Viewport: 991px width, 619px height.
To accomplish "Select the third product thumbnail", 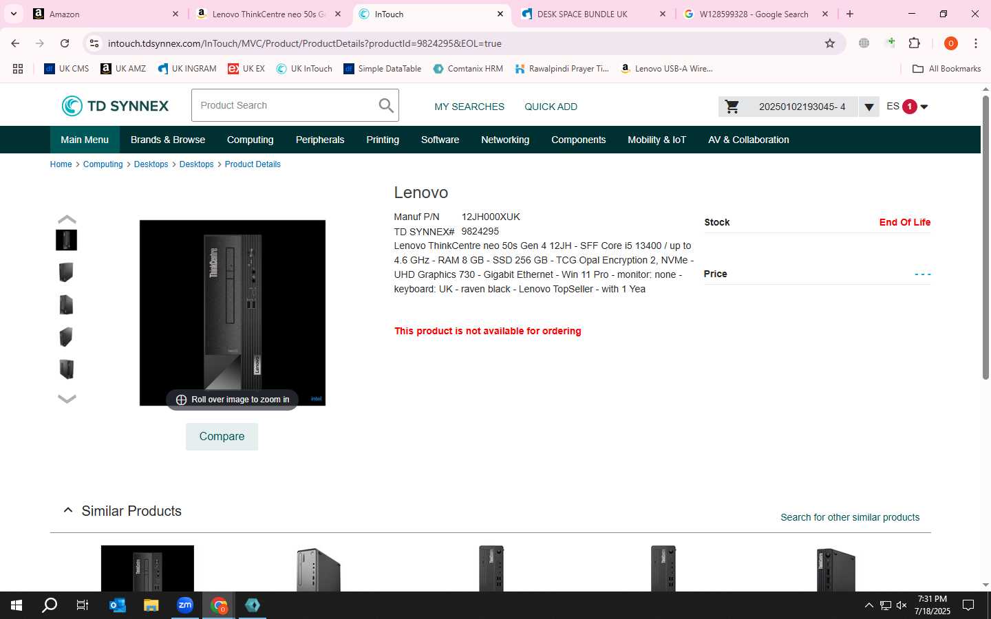I will (66, 305).
